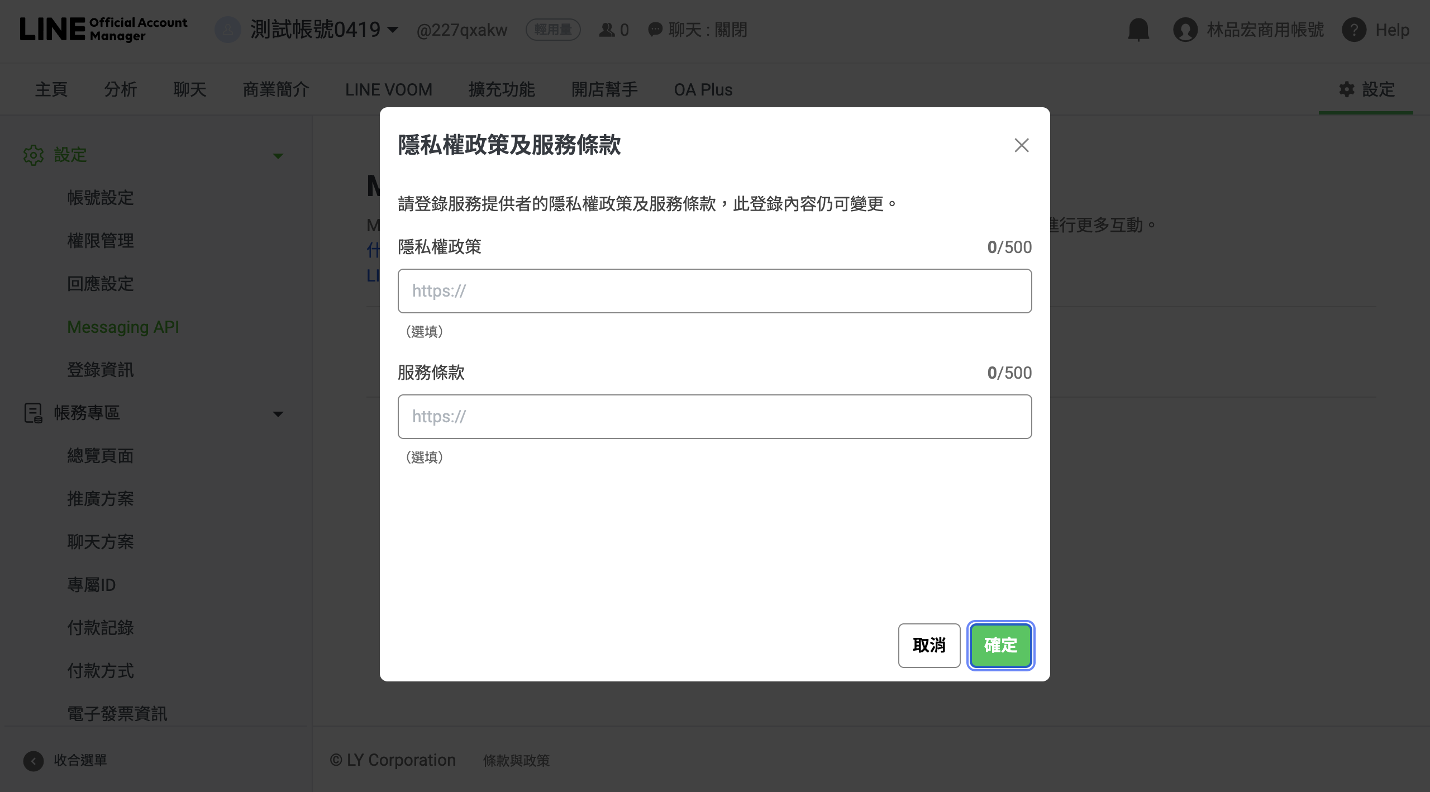Select 聊天方案 in the sidebar
This screenshot has width=1430, height=792.
(101, 542)
